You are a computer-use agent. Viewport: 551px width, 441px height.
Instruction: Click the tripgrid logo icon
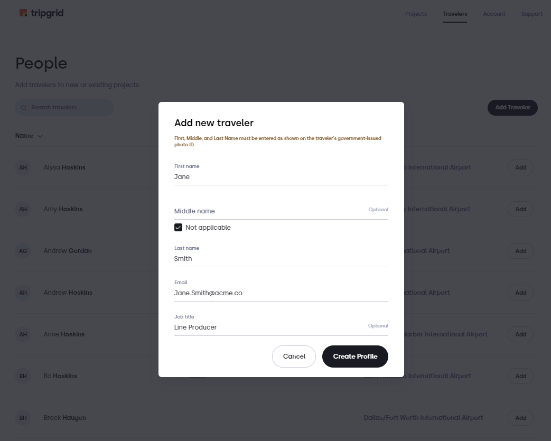coord(23,13)
